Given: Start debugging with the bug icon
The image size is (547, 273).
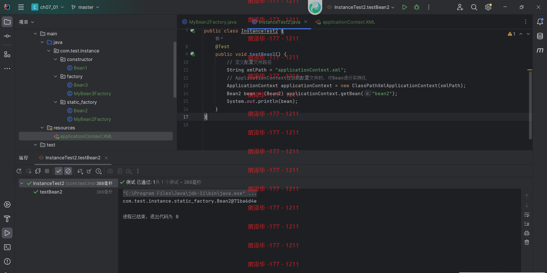Looking at the screenshot, I should (x=417, y=7).
